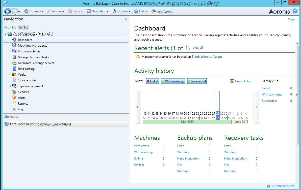The image size is (301, 190).
Task: Click the warning icon on the alert
Action: click(138, 56)
